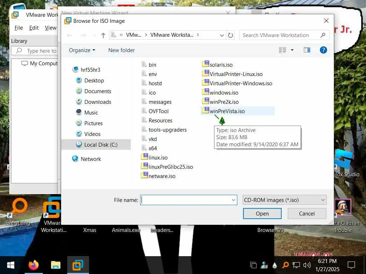Select the linuxPreGlibc25.iso file icon
Viewport: 366px width, 274px height.
click(x=144, y=166)
